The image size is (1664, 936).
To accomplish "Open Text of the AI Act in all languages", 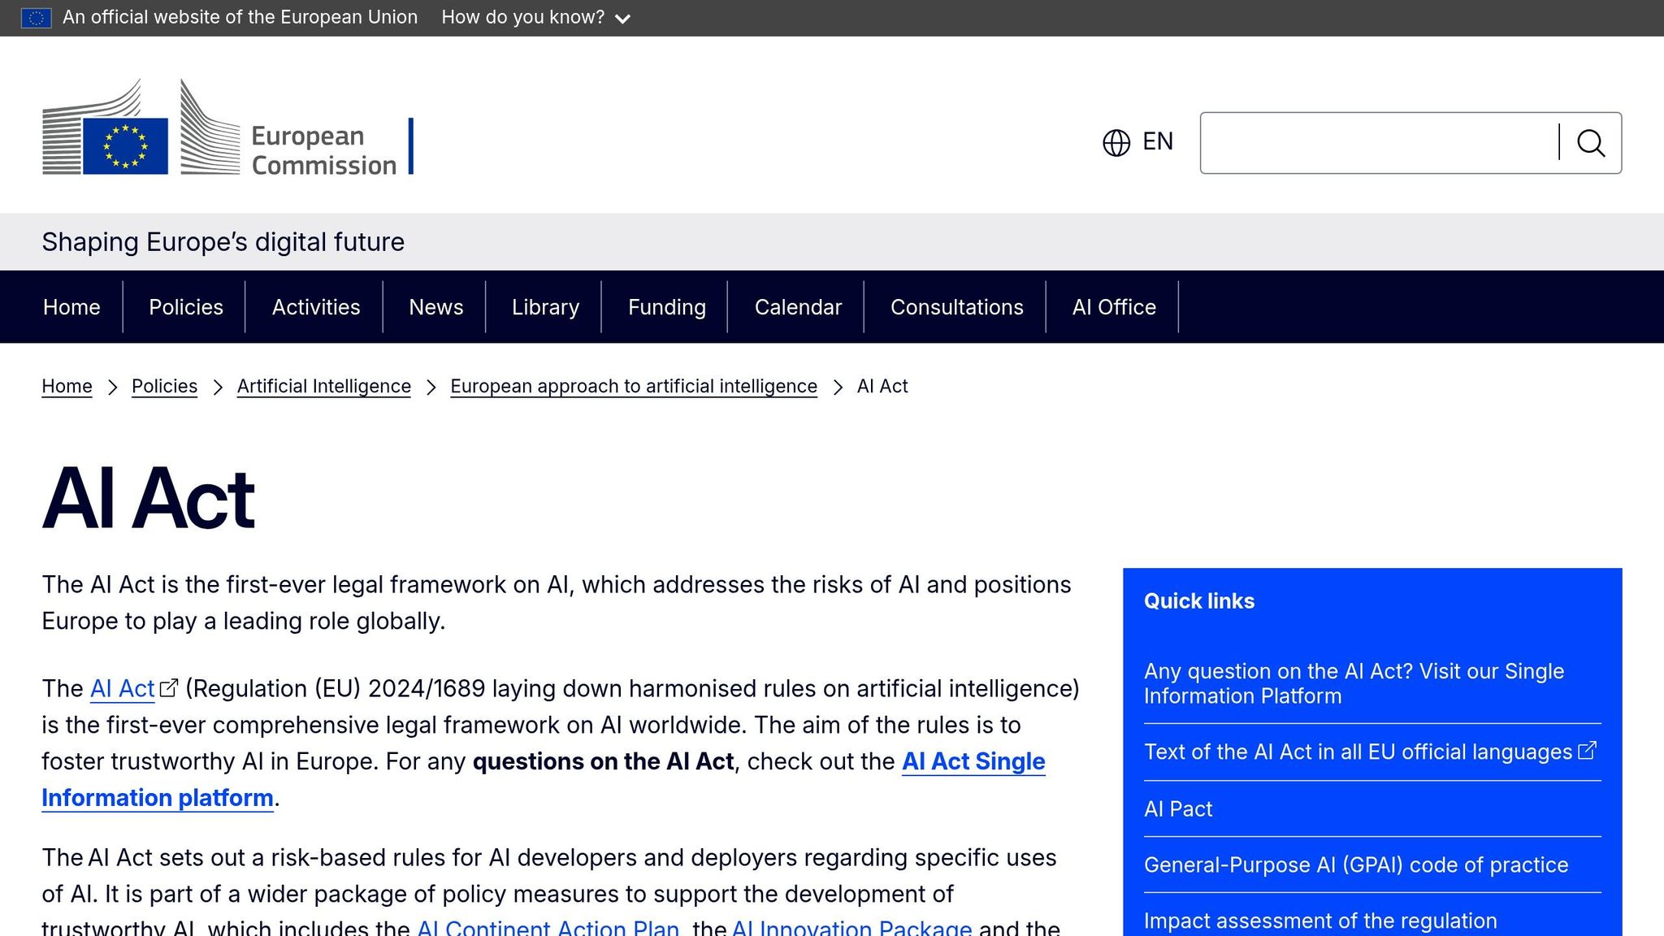I will coord(1358,752).
